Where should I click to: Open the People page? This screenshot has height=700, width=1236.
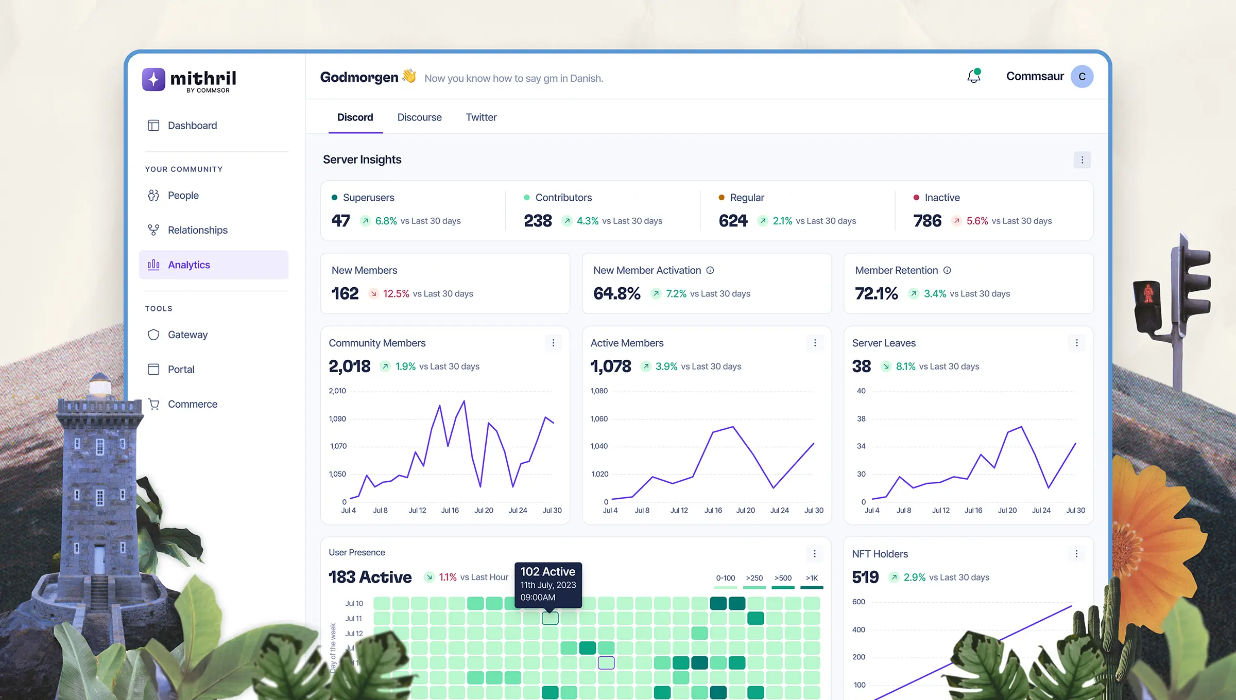coord(214,196)
